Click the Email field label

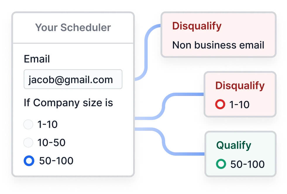37,59
